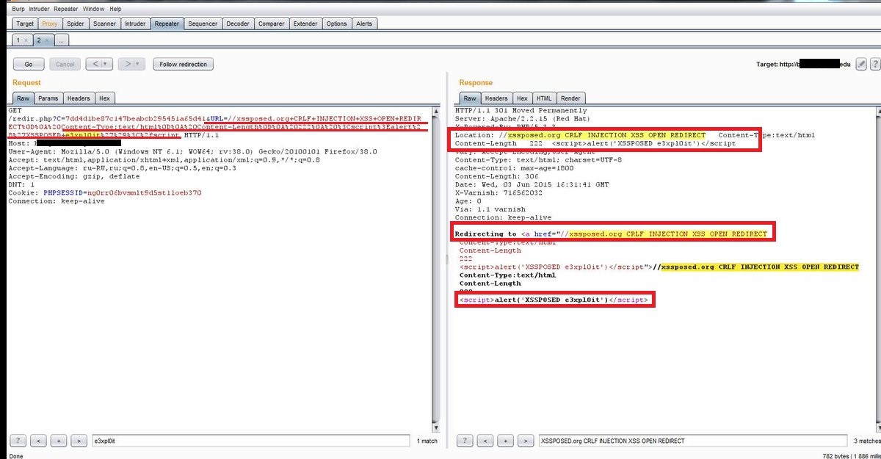Image resolution: width=881 pixels, height=459 pixels.
Task: Open the Window menu
Action: tap(93, 9)
